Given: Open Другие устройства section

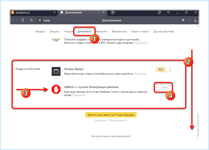Looking at the screenshot, I should [163, 31].
